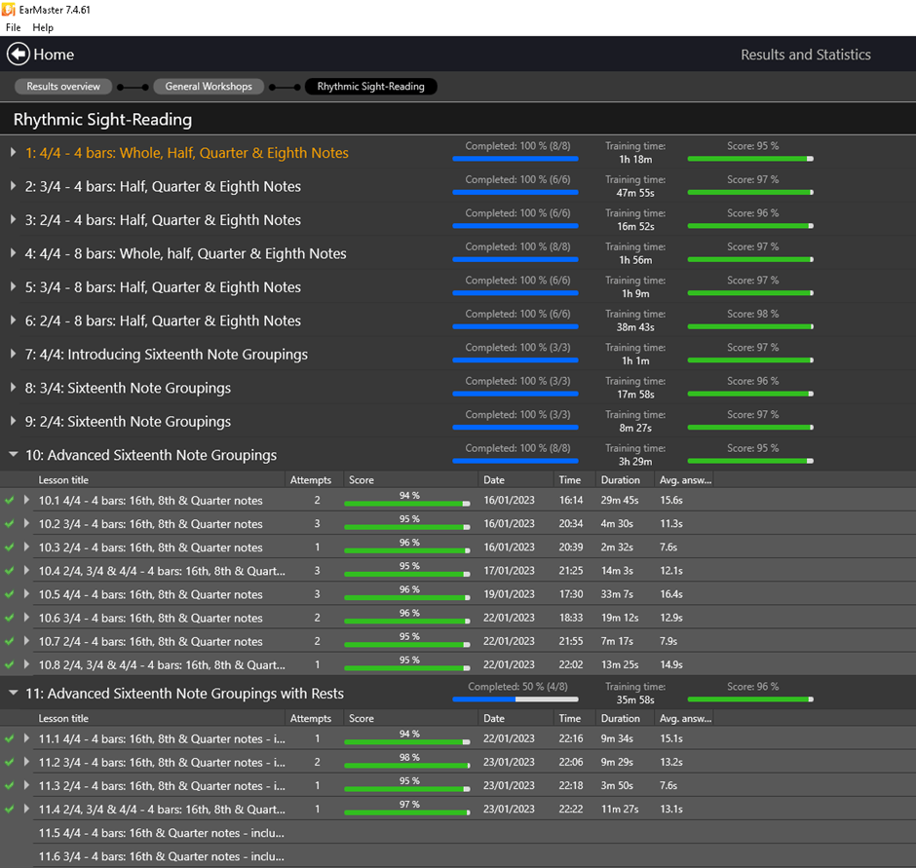Sort by the Date column header in module 11
Viewport: 916px width, 868px height.
tap(494, 719)
